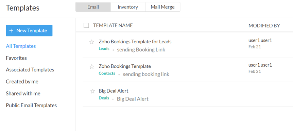View Associated Templates list
Screen dimensions: 293x131
pyautogui.click(x=30, y=70)
